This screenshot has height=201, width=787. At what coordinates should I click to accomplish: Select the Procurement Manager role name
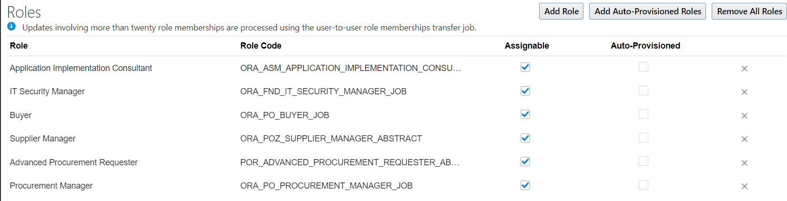(51, 186)
